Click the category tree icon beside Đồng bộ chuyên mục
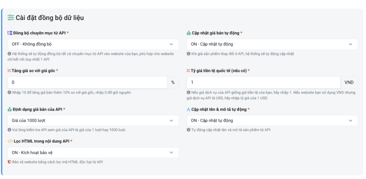 (10, 33)
